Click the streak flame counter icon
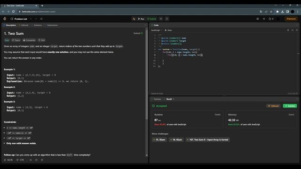Screen dimensions: 301x169 click(x=271, y=19)
